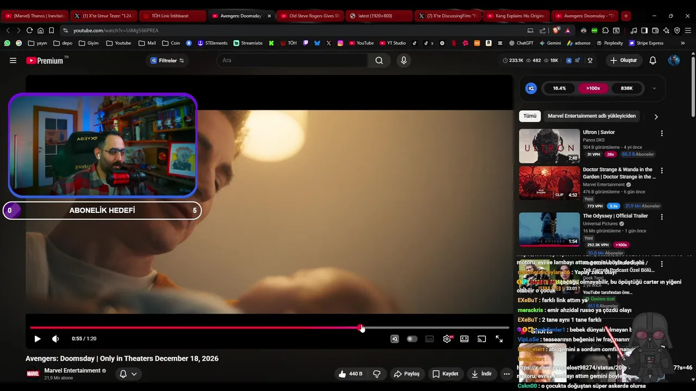Open Marvel Entertainment channel link
The height and width of the screenshot is (391, 696).
tap(72, 370)
